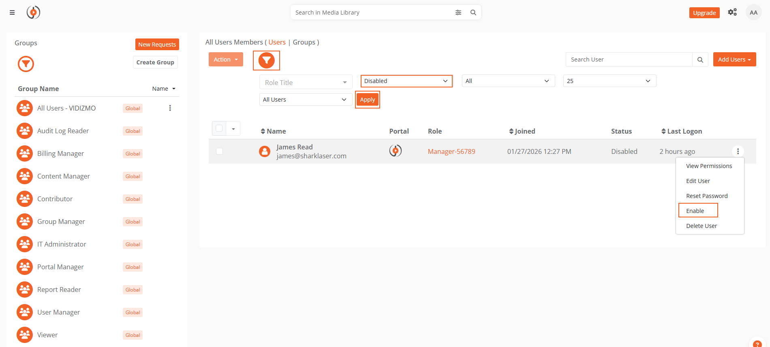Open advanced search filter options icon

click(x=458, y=13)
